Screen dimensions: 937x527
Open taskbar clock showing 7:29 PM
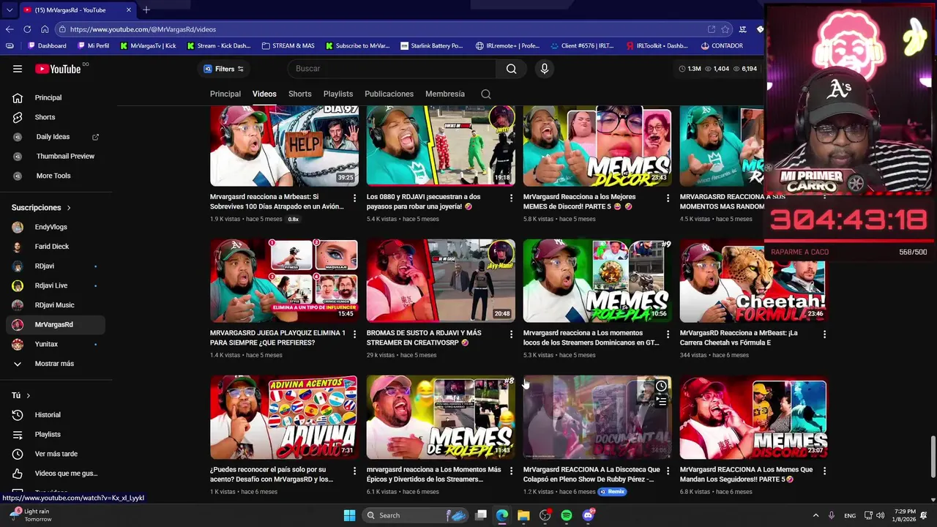pos(904,515)
